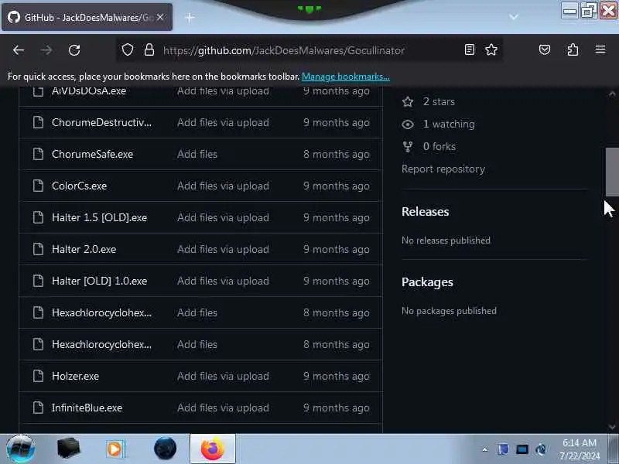Open the ColorCs.exe file
Viewport: 619px width, 464px height.
coord(79,186)
